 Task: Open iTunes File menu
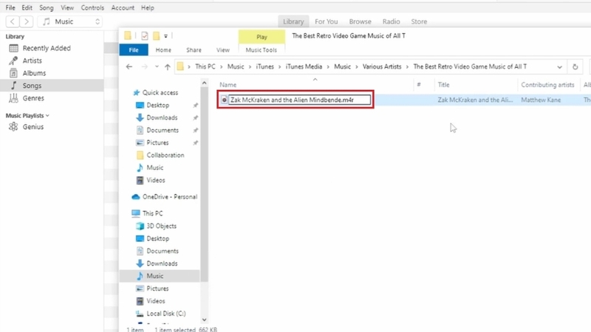point(10,7)
